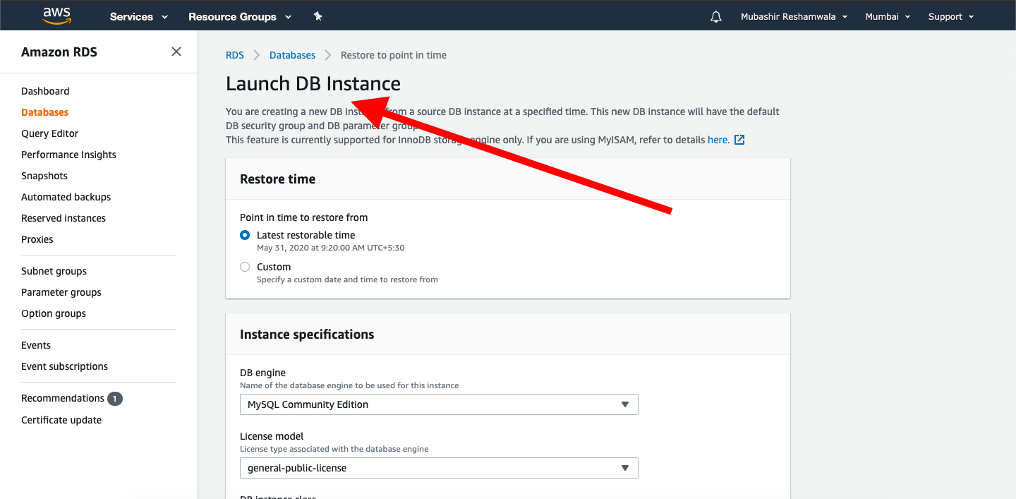Click the Amazon RDS sidebar title

[x=59, y=52]
